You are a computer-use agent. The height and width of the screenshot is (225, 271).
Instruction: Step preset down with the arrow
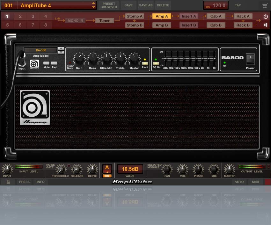[93, 7]
